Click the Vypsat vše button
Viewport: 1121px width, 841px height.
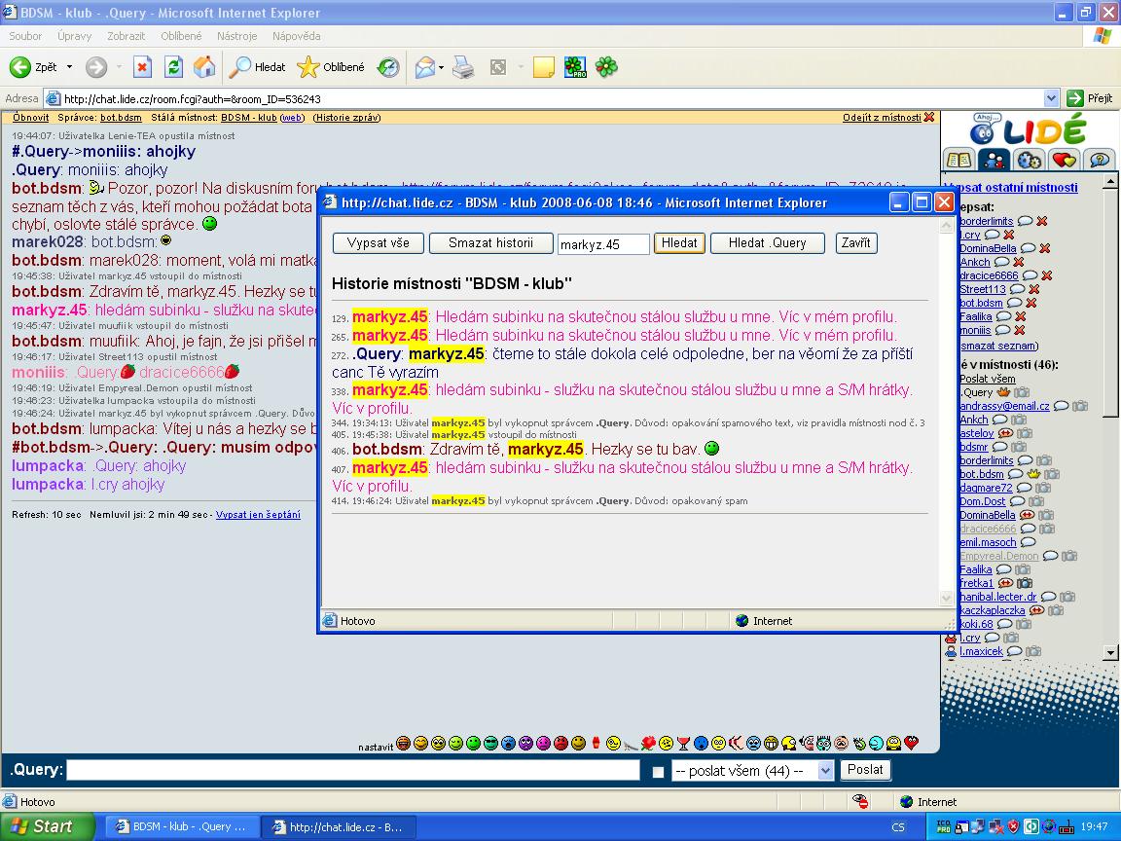tap(379, 243)
